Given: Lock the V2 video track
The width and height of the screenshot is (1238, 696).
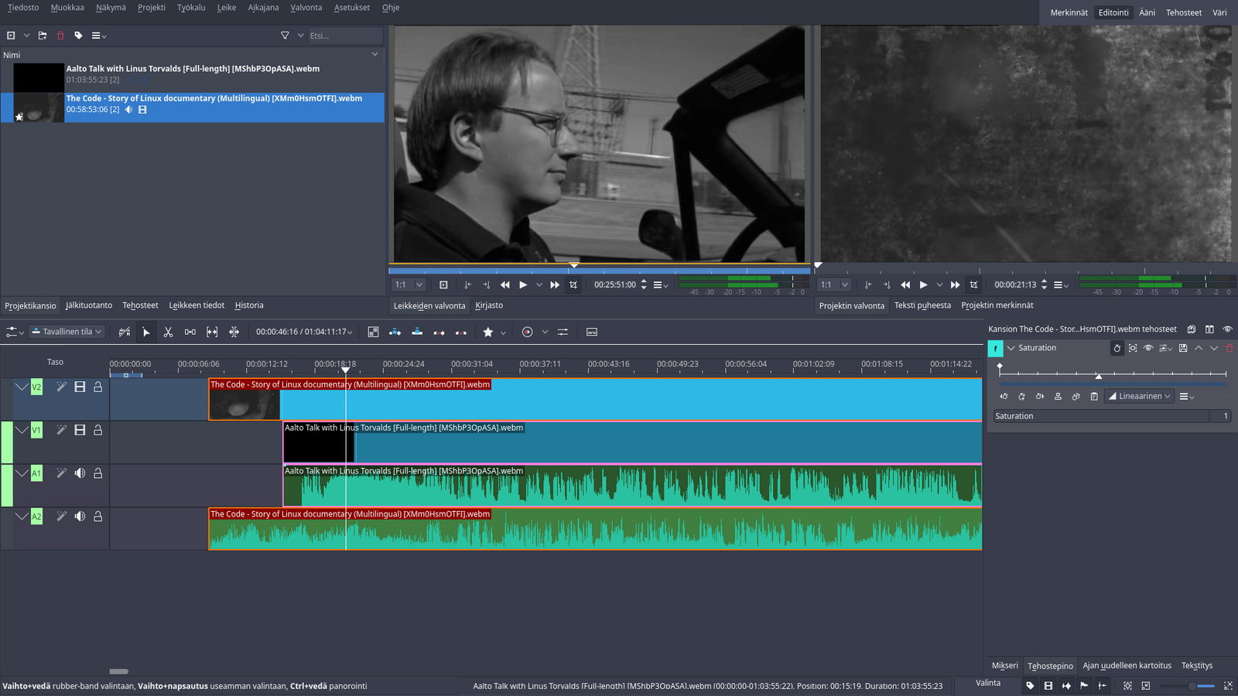Looking at the screenshot, I should [98, 387].
